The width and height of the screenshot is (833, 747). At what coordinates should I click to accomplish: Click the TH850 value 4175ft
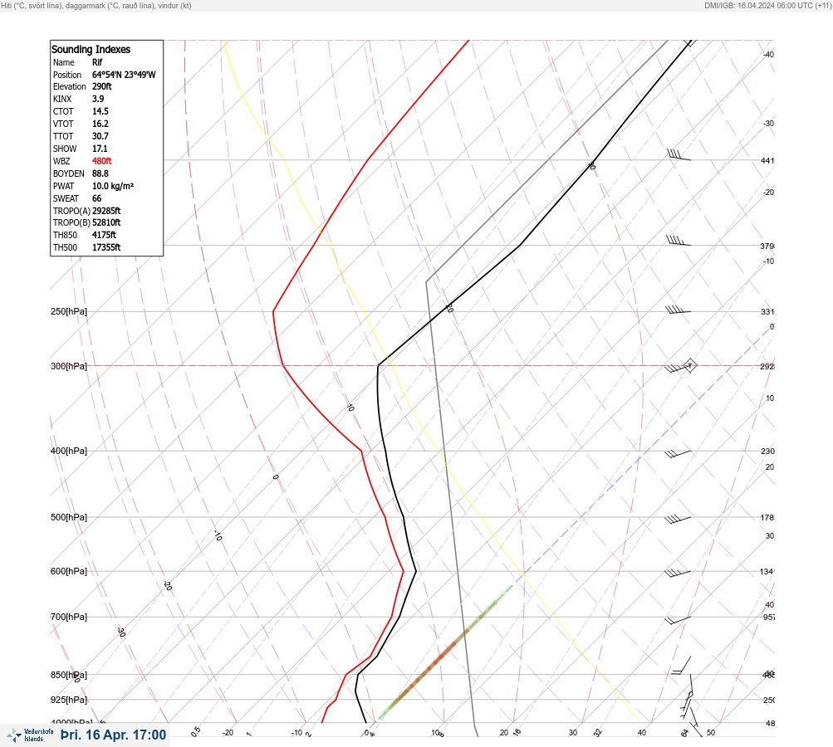104,235
